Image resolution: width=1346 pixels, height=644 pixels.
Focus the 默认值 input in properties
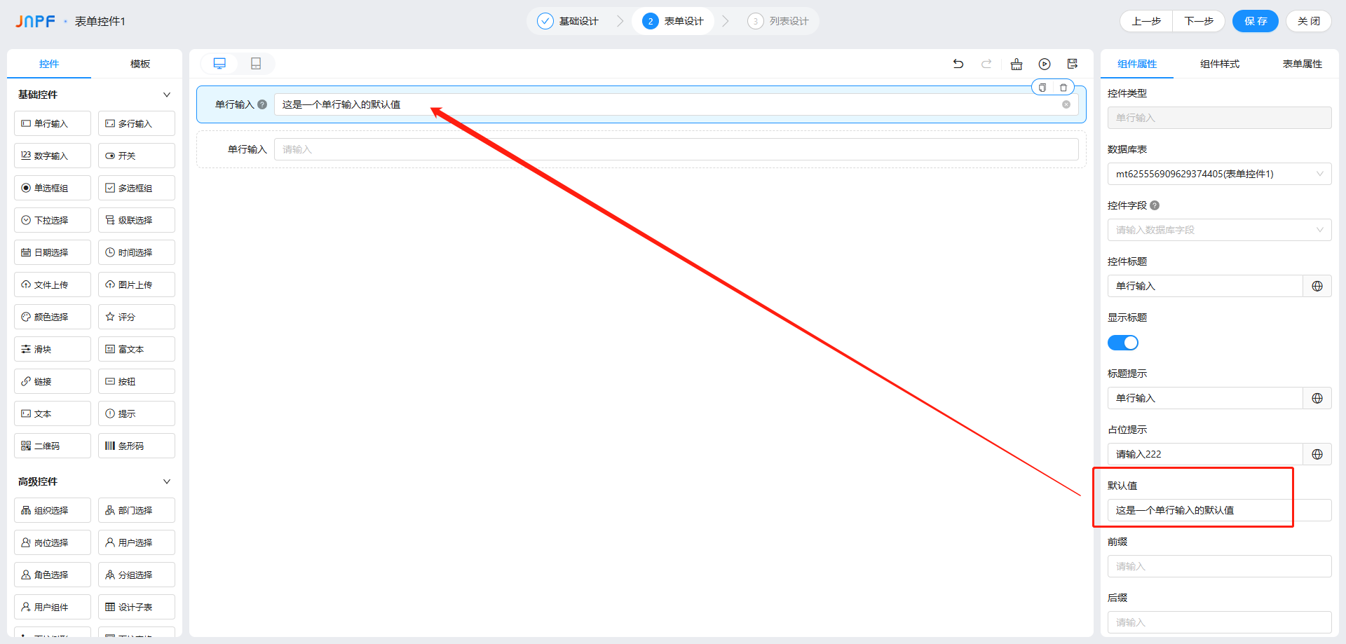pyautogui.click(x=1219, y=510)
